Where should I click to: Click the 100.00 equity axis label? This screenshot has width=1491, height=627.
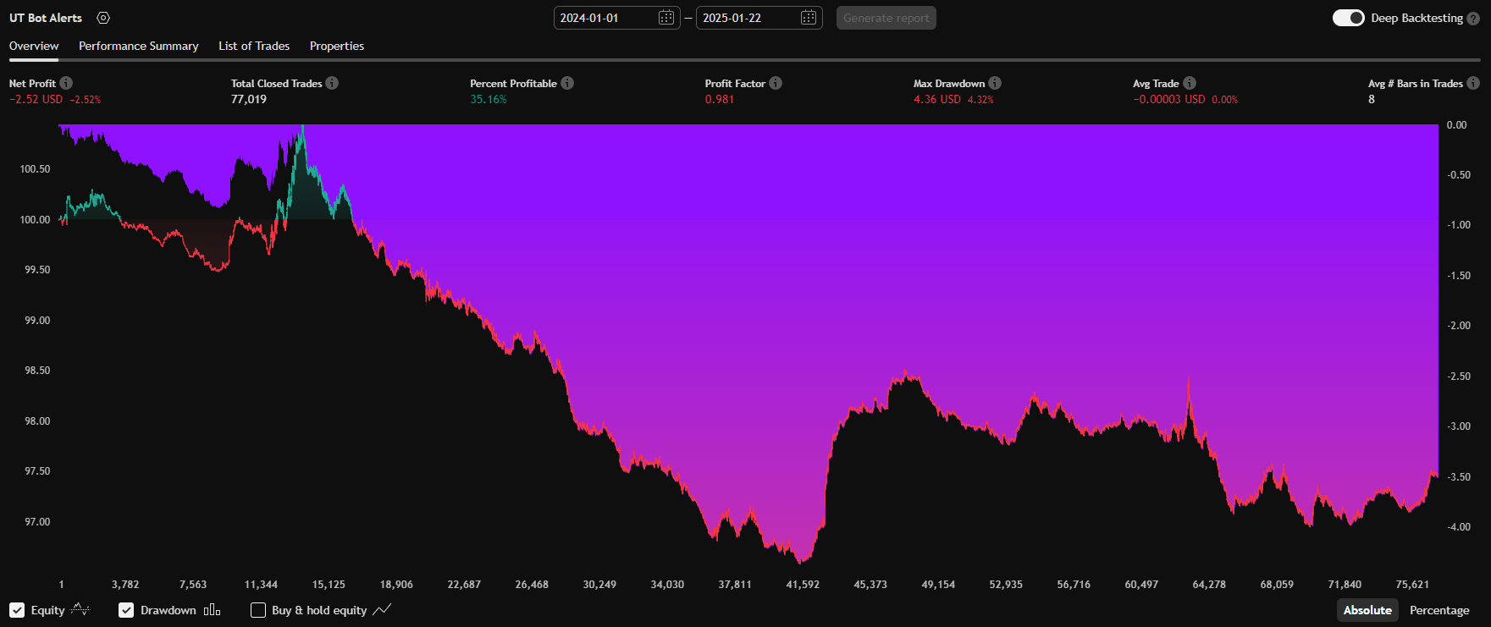(36, 219)
